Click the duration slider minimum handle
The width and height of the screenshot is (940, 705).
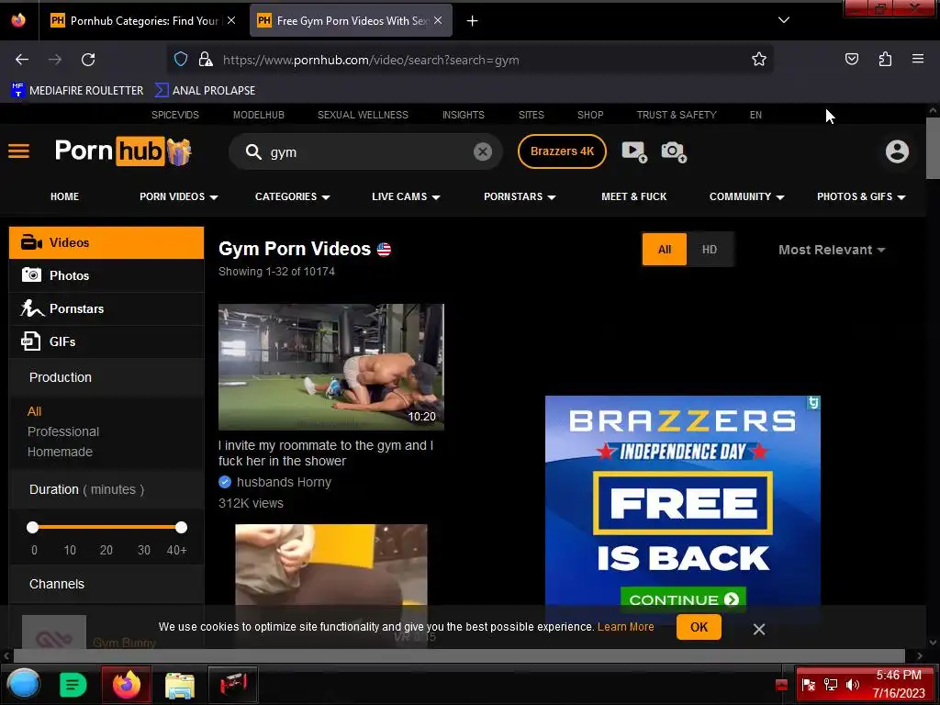[x=32, y=528]
